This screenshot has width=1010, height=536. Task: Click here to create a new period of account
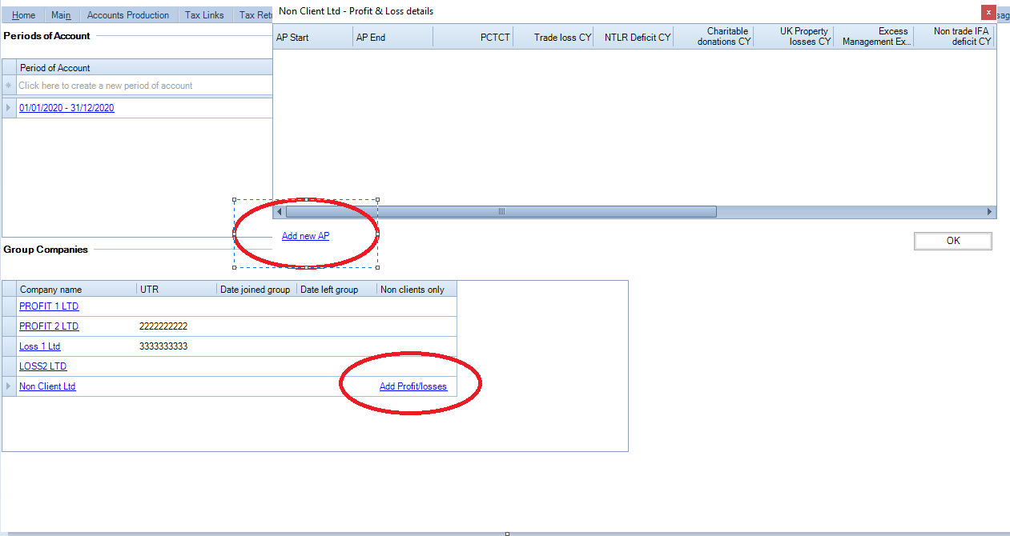pos(144,86)
